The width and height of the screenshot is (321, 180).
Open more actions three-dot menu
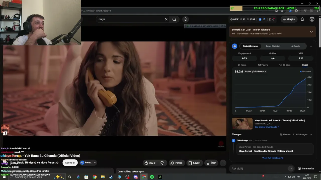pos(223,163)
